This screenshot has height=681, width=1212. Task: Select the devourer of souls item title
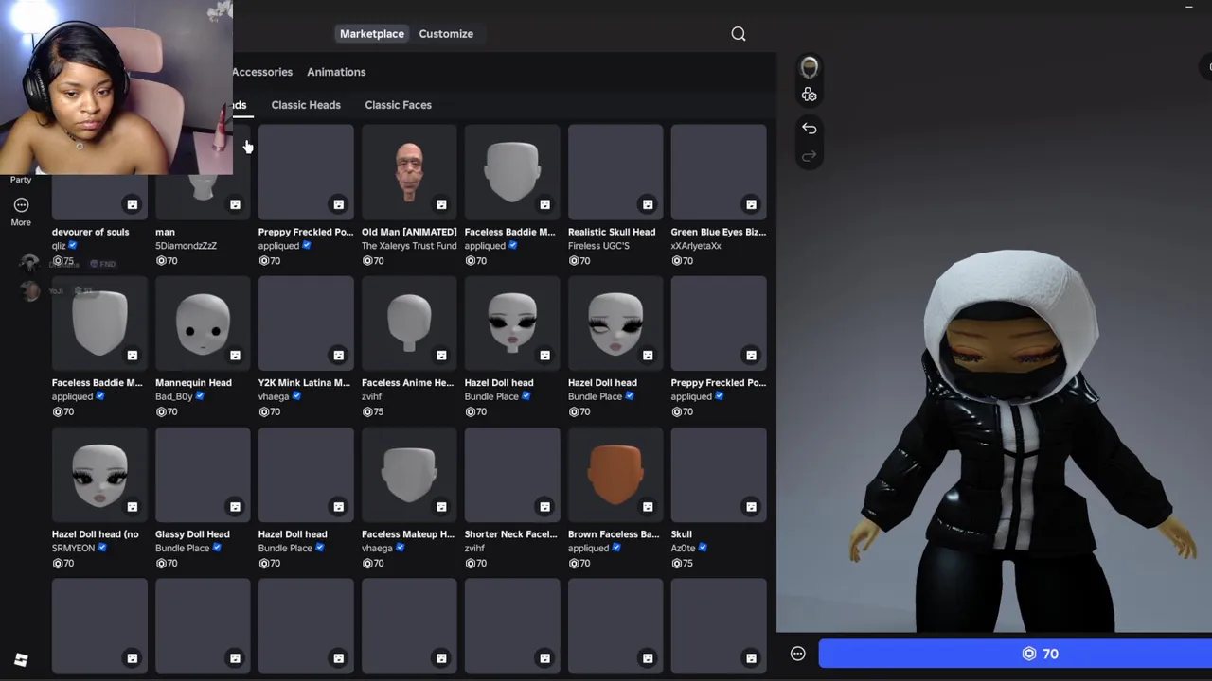point(90,232)
